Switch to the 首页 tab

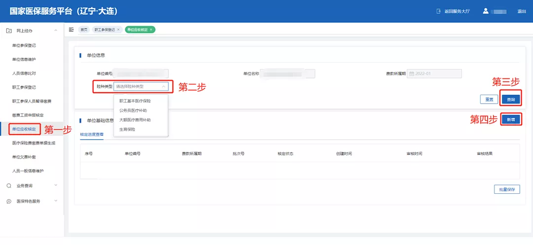click(x=84, y=30)
